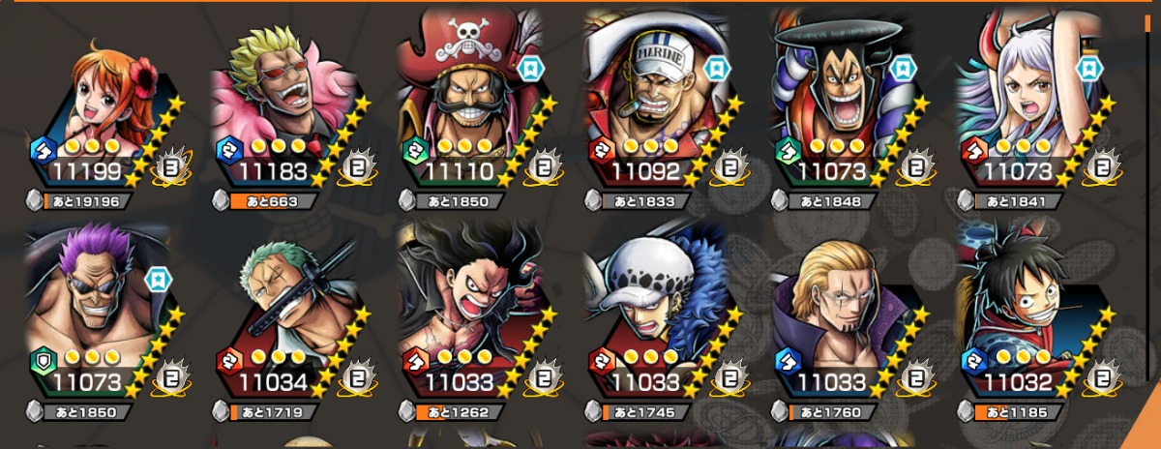
Task: Tap the green shield class icon on Z
Action: point(43,362)
